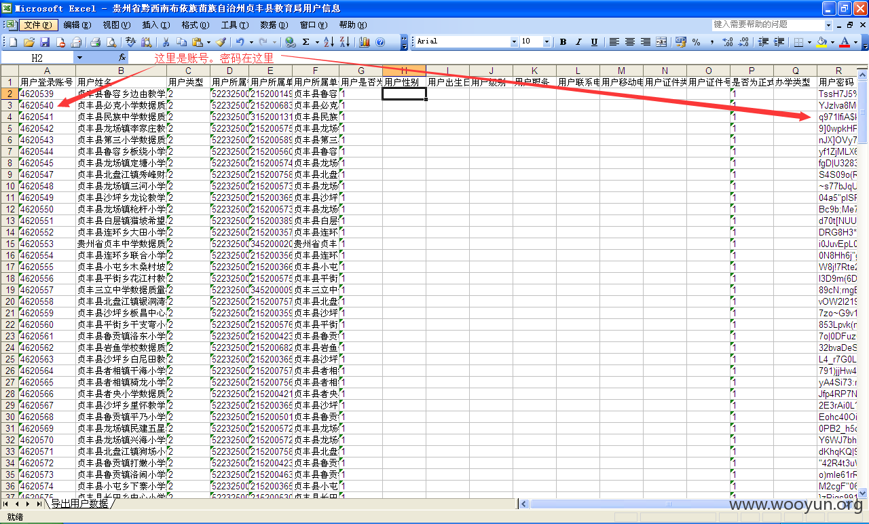Send workbook by e-mail icon

[76, 42]
